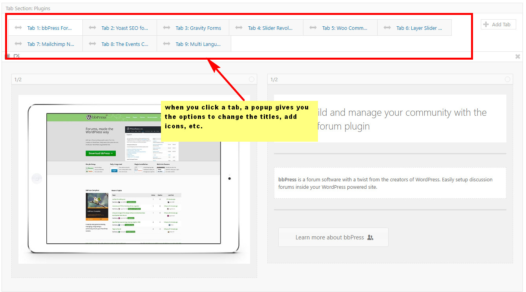This screenshot has width=526, height=292.
Task: Select the 'bbPress is a forum software' text block
Action: point(390,183)
